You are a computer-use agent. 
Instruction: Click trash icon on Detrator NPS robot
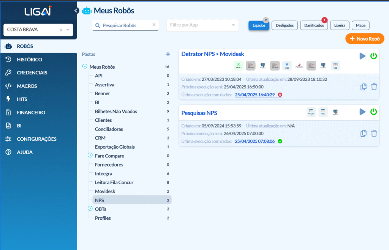tap(374, 87)
